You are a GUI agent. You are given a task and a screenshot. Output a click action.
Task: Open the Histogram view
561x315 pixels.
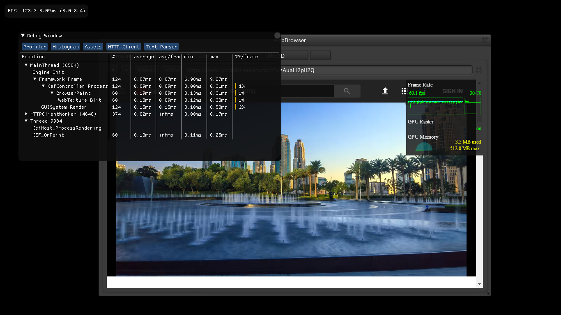point(65,47)
